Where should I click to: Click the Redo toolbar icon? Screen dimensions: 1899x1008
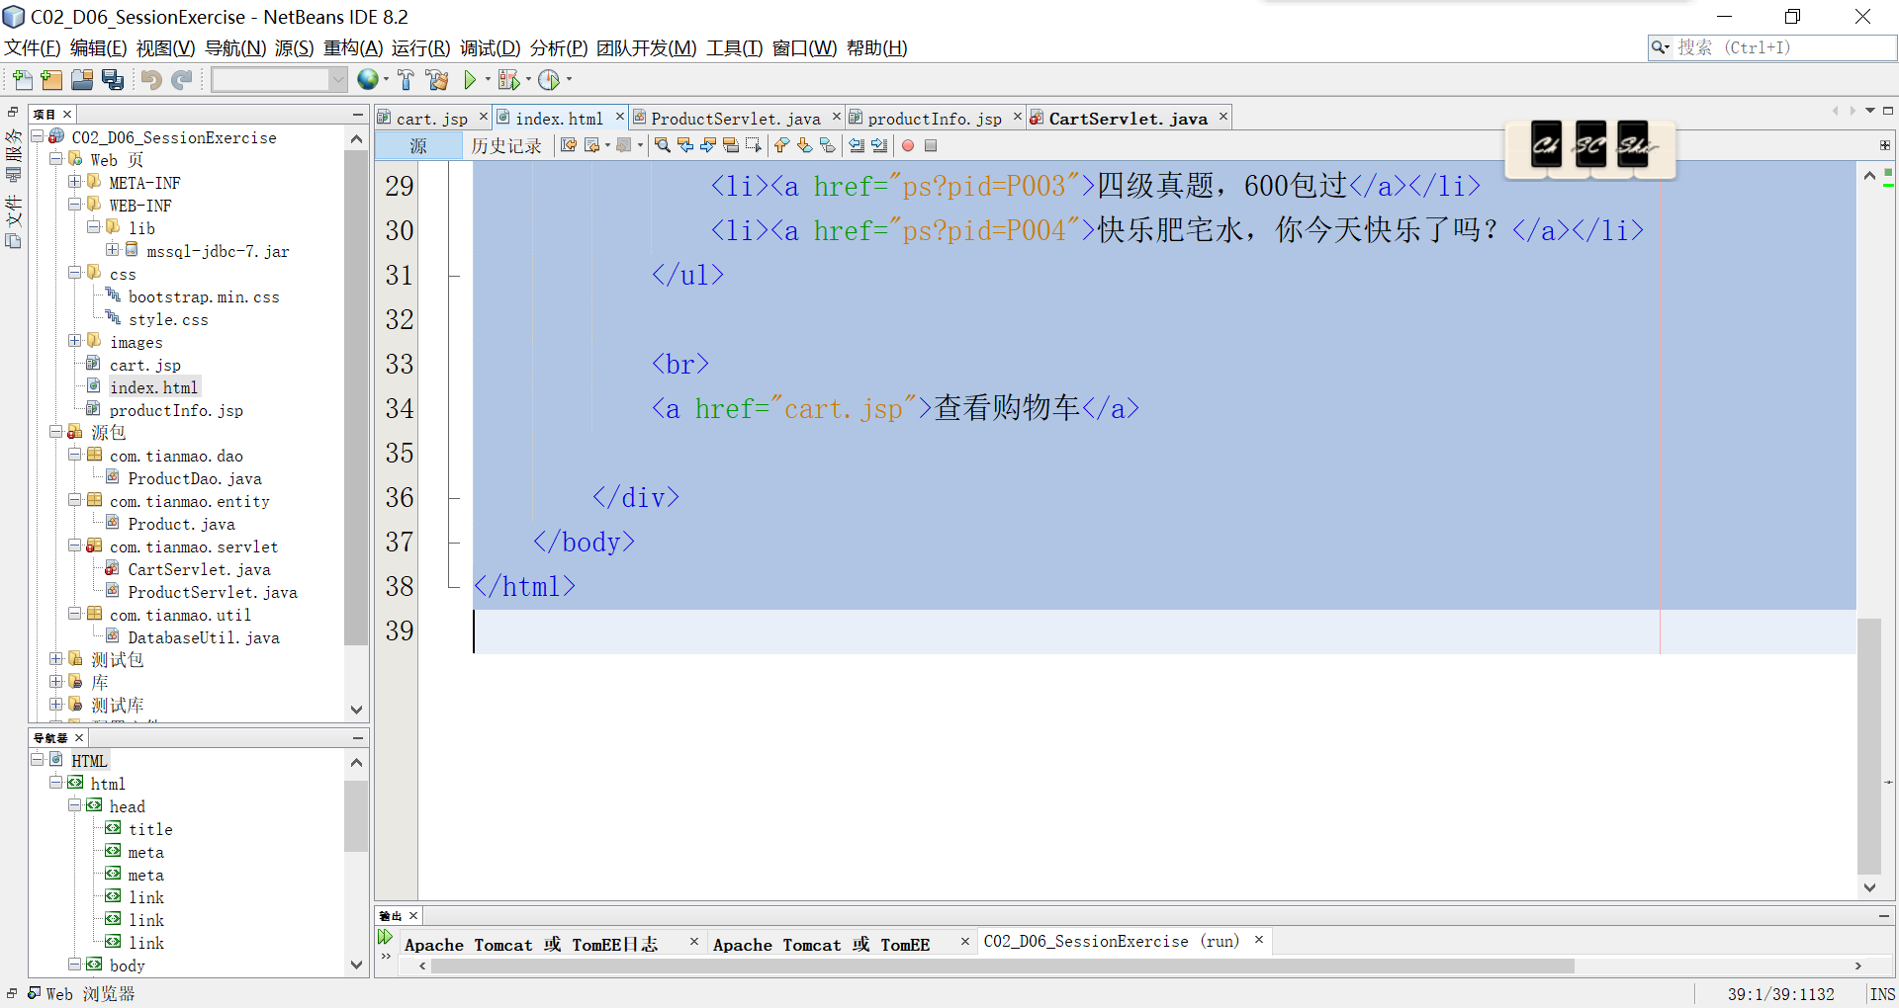[181, 80]
